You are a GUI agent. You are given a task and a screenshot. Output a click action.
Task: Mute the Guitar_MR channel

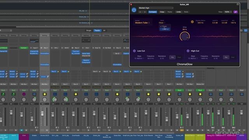[177, 130]
